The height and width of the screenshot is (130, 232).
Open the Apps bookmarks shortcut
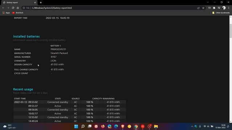click(x=6, y=13)
